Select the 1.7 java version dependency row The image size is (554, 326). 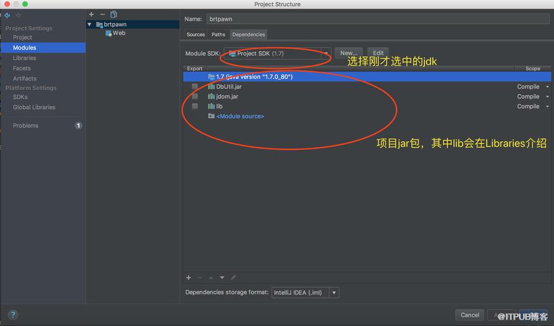point(367,77)
